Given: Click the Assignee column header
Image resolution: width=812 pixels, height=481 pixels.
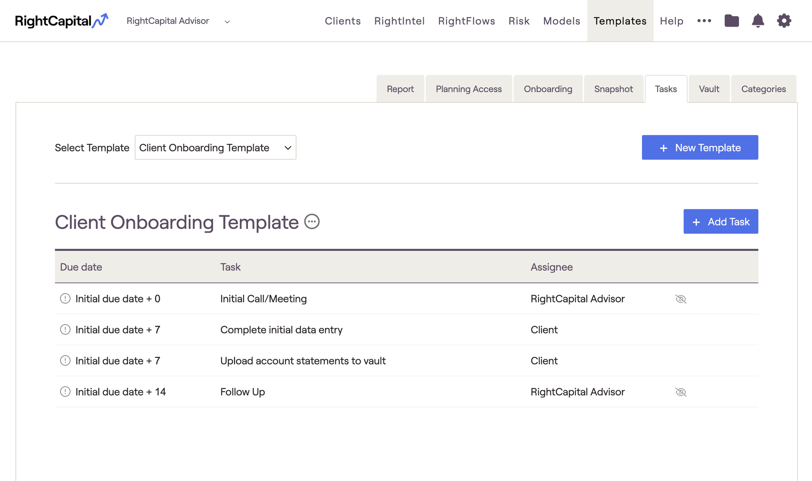Looking at the screenshot, I should point(551,267).
